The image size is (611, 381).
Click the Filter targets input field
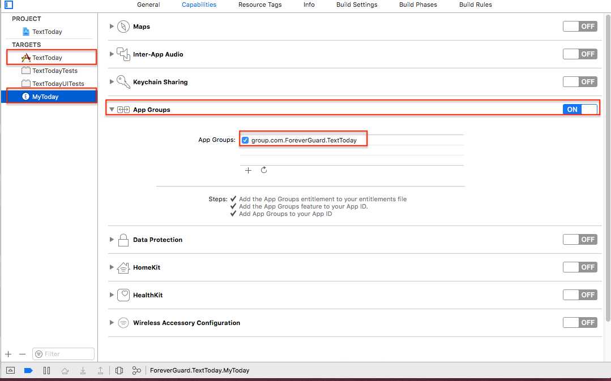point(63,354)
